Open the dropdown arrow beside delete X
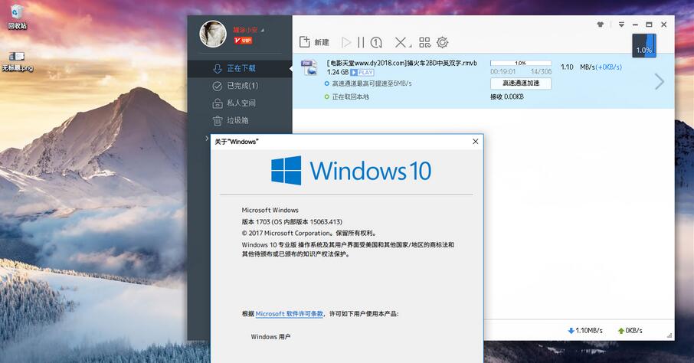The width and height of the screenshot is (694, 363). point(411,46)
